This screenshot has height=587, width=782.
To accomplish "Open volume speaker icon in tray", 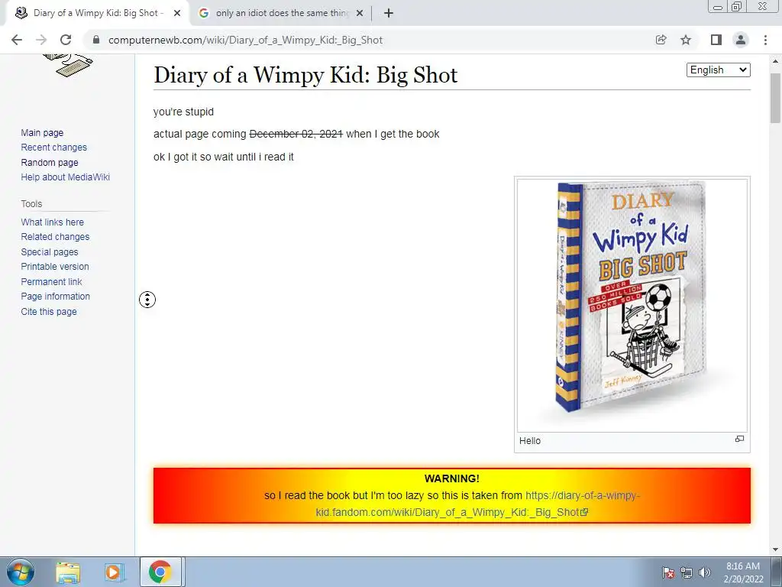I will 705,572.
